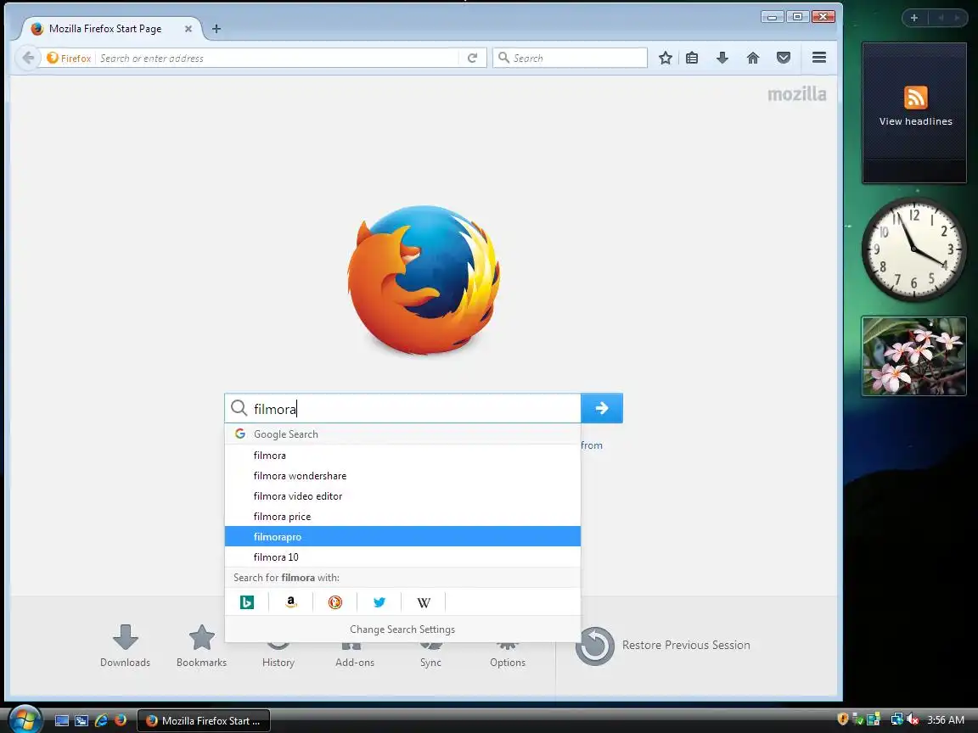Open downloads arrow icon in toolbar
This screenshot has height=733, width=978.
pyautogui.click(x=722, y=58)
